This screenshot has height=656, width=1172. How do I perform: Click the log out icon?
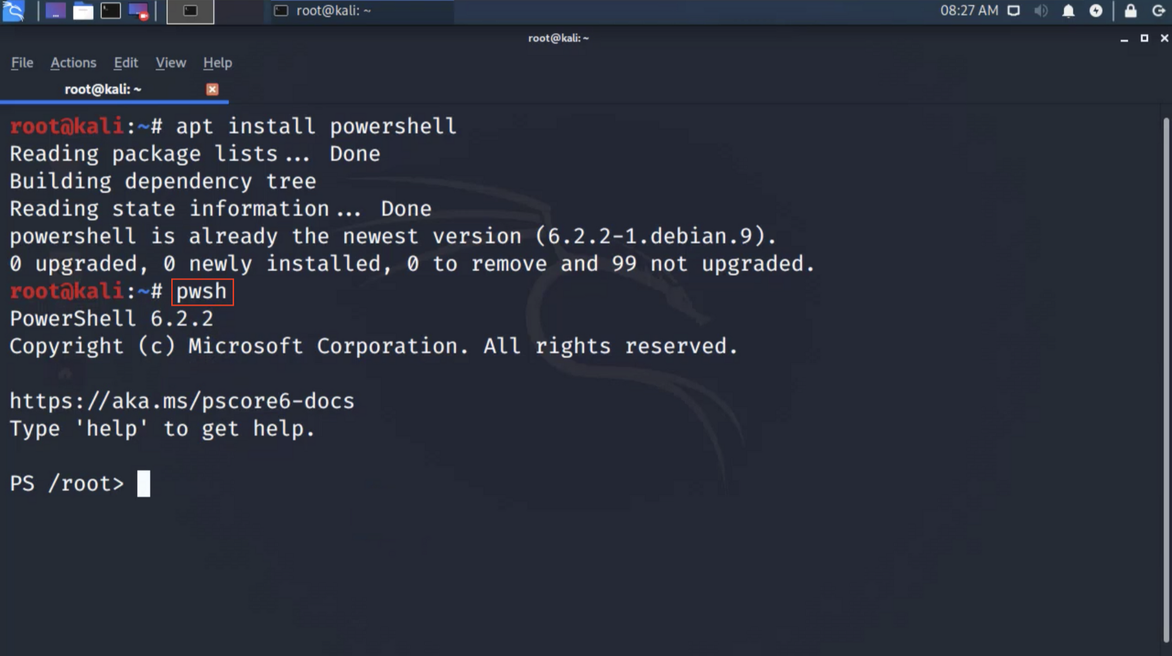pos(1159,11)
